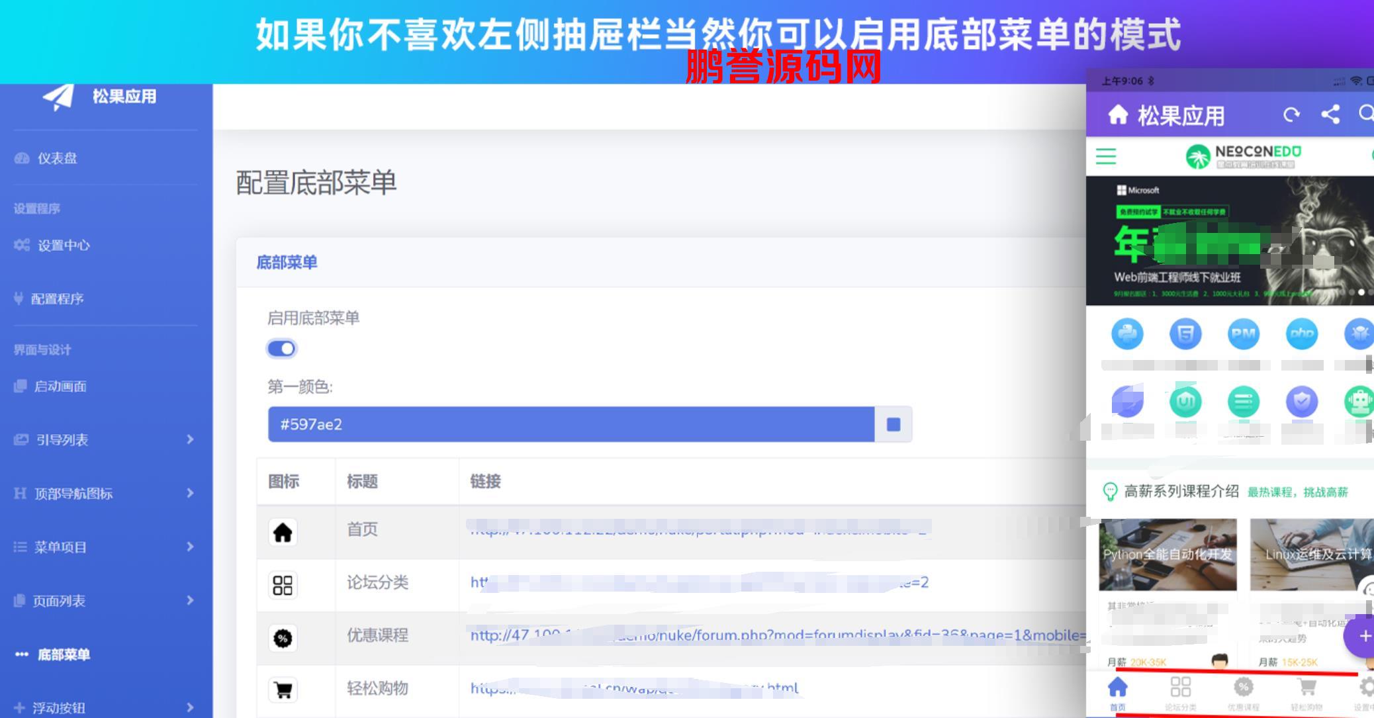
Task: Open the 优惠课程 forum.php link
Action: pyautogui.click(x=778, y=635)
